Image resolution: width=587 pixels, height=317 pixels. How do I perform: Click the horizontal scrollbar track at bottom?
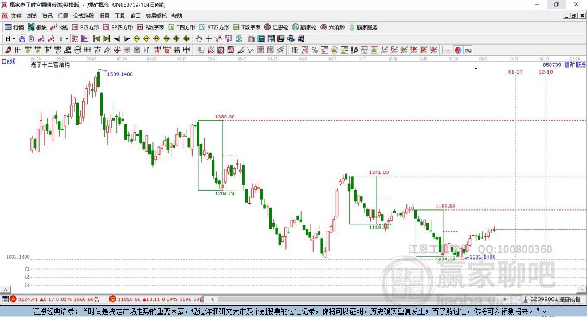point(359,299)
